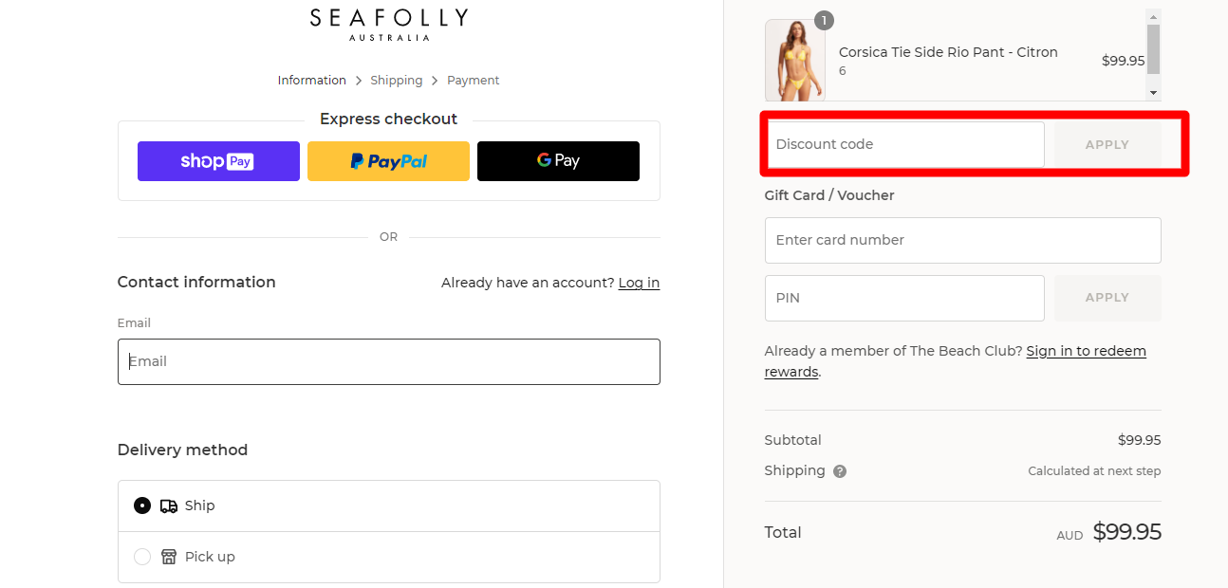Choose PayPal express checkout option

(x=388, y=160)
